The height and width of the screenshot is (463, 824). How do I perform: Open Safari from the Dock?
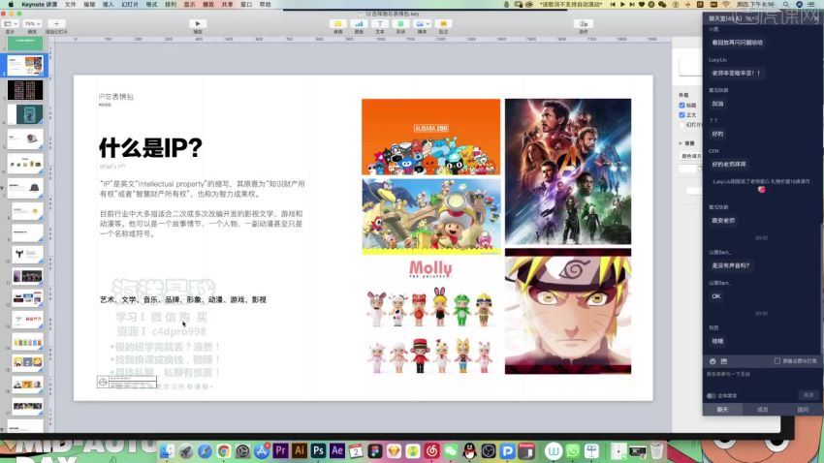pos(205,450)
